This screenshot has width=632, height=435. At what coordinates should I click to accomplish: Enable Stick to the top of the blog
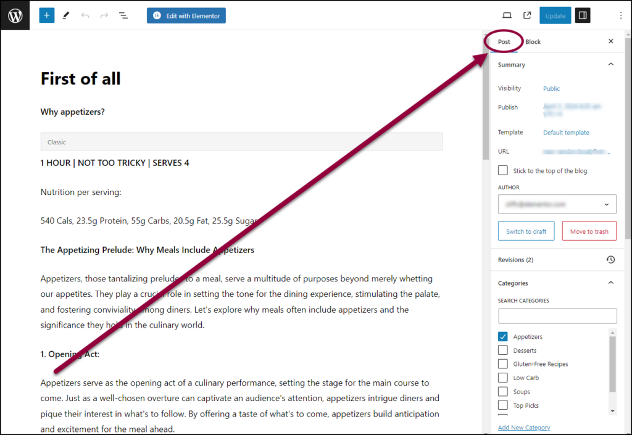[x=503, y=170]
